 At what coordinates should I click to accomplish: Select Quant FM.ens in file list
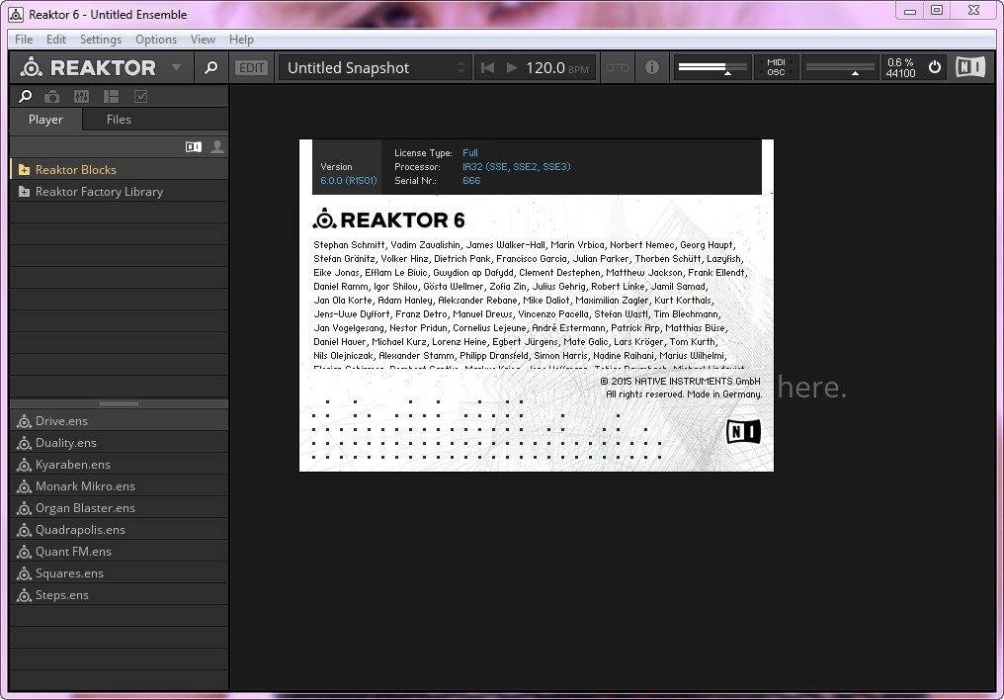[x=120, y=552]
